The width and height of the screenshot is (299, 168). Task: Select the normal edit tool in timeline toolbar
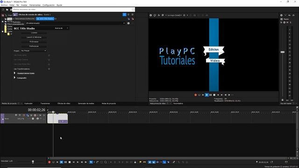[x=91, y=162]
